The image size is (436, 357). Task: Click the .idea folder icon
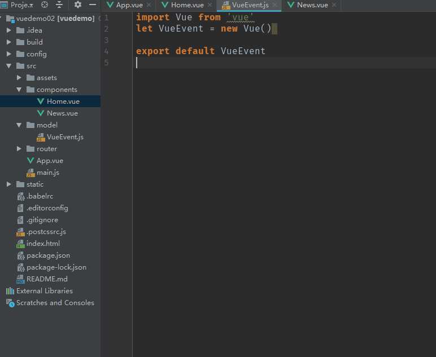coord(20,30)
